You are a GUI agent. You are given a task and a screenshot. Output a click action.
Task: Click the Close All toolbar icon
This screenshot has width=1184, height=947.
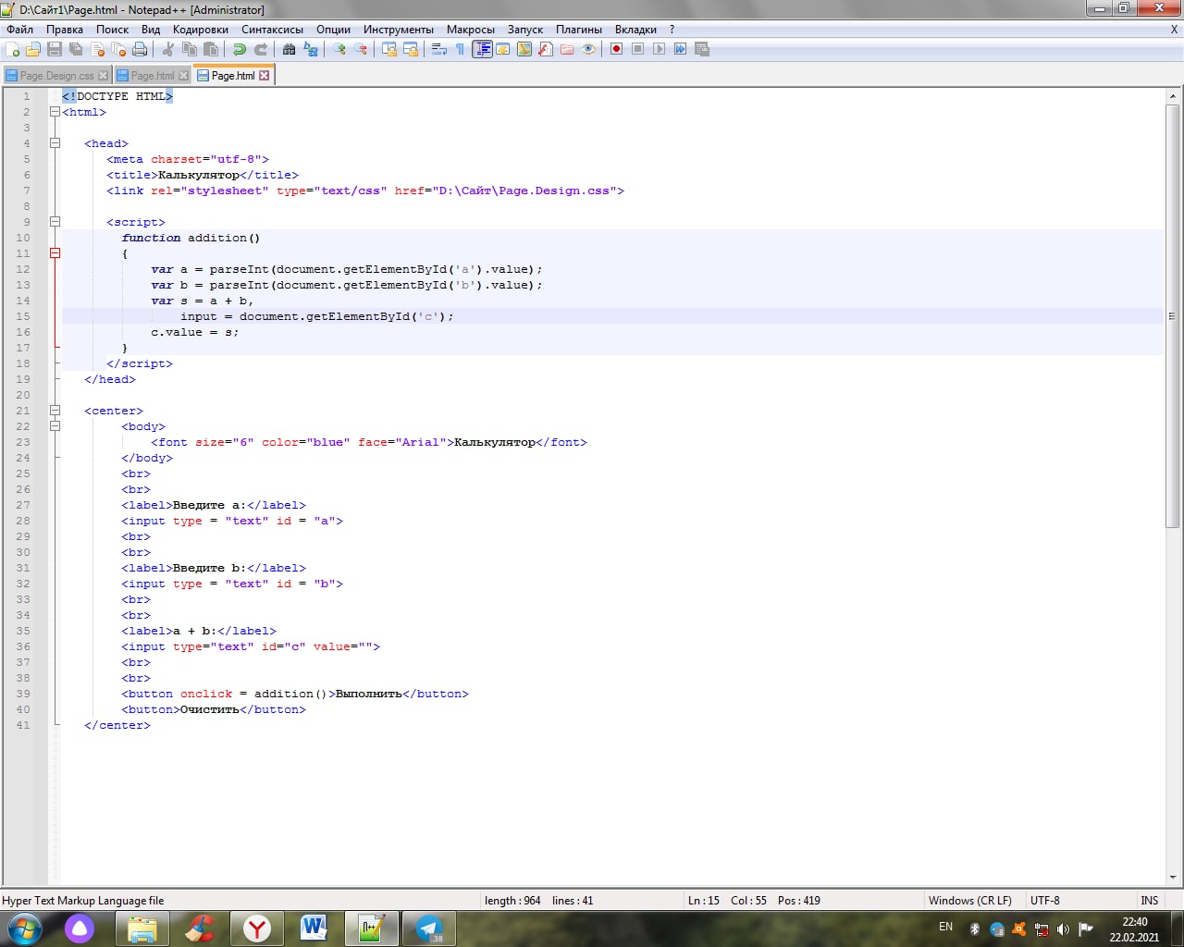pos(118,49)
